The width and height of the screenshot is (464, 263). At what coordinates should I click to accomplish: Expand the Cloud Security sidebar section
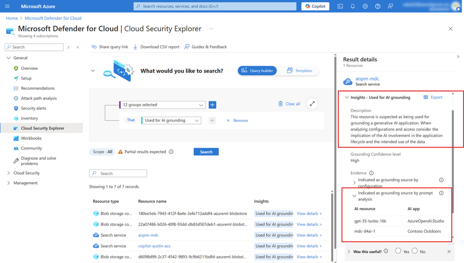pos(26,173)
